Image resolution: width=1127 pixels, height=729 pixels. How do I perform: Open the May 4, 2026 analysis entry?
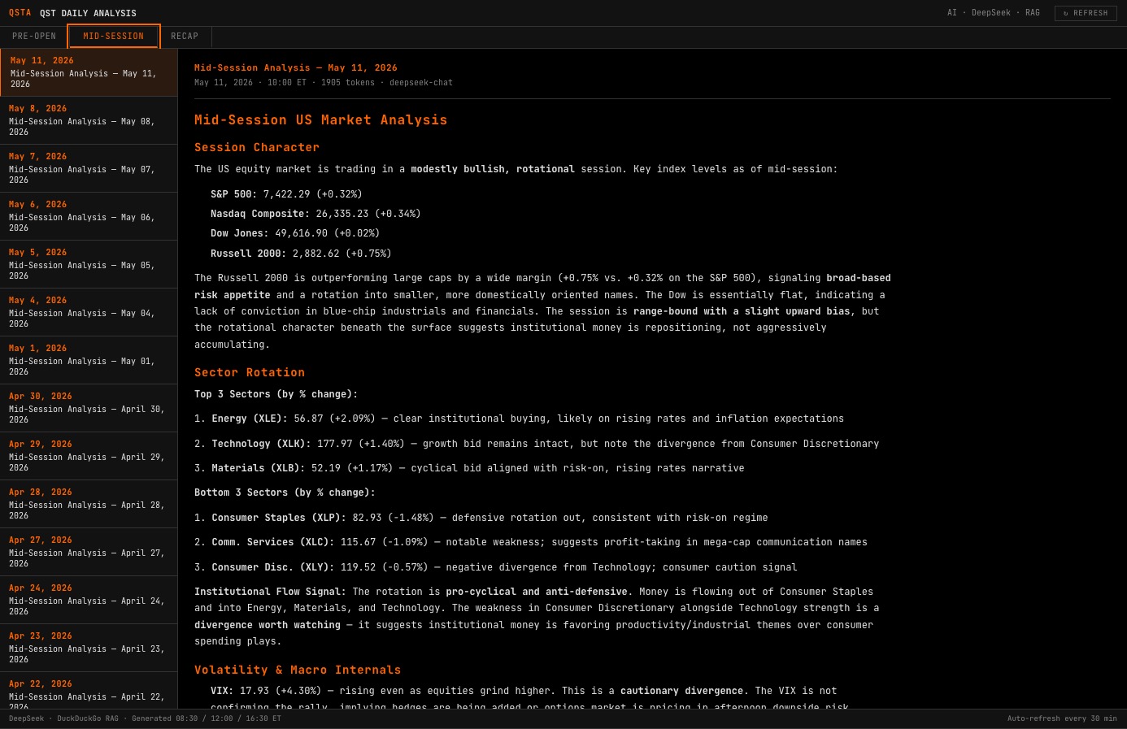[x=89, y=312]
